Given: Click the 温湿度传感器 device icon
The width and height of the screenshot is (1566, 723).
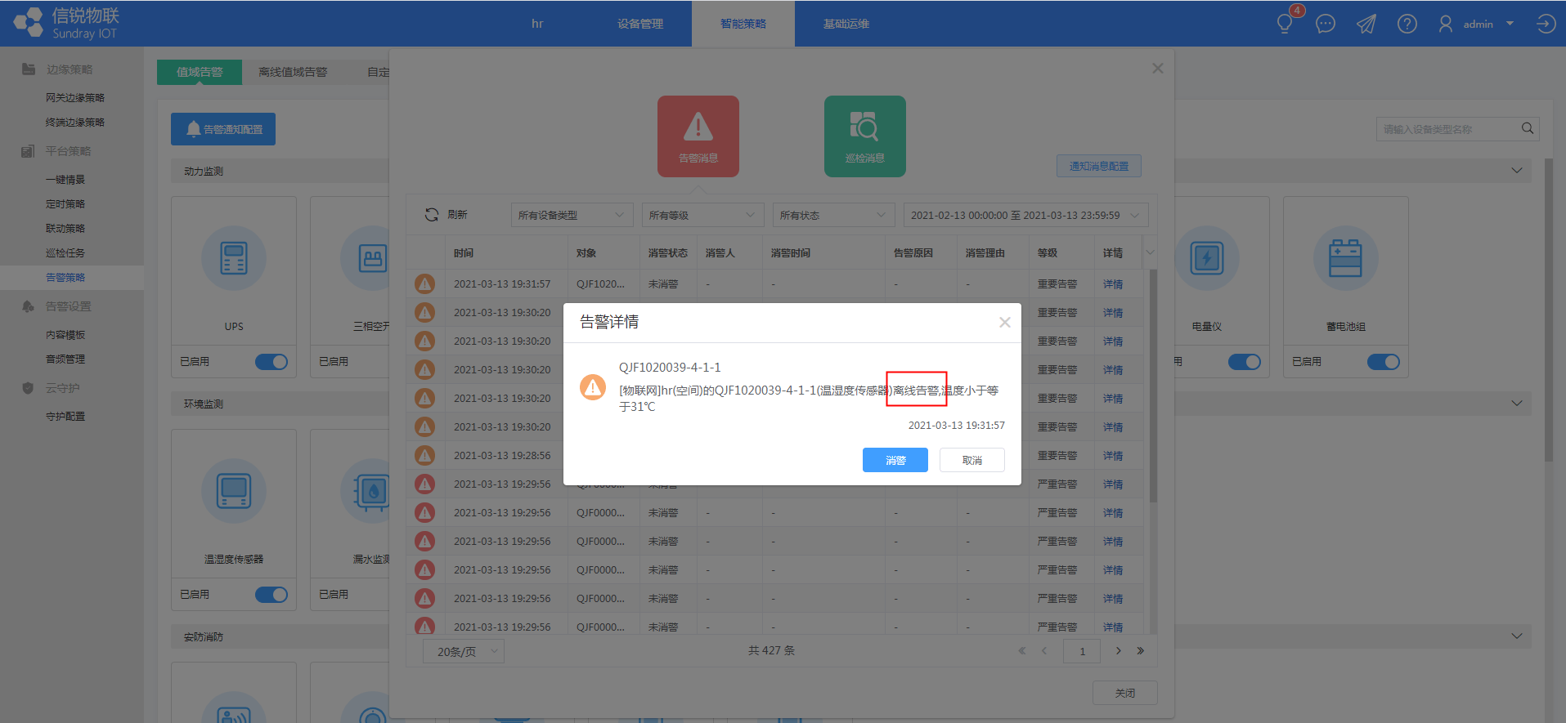Looking at the screenshot, I should (234, 491).
